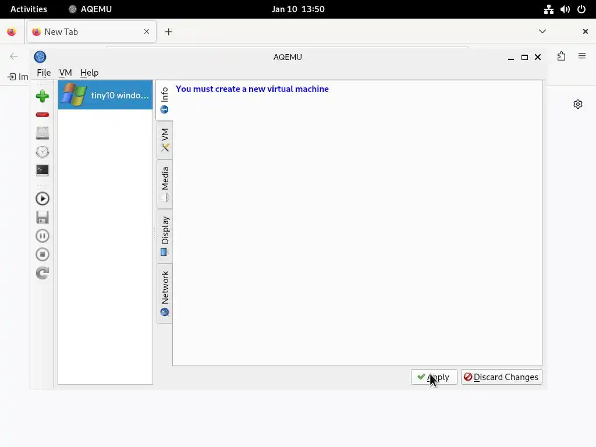
Task: Select the New Tab browser tab
Action: pyautogui.click(x=91, y=31)
